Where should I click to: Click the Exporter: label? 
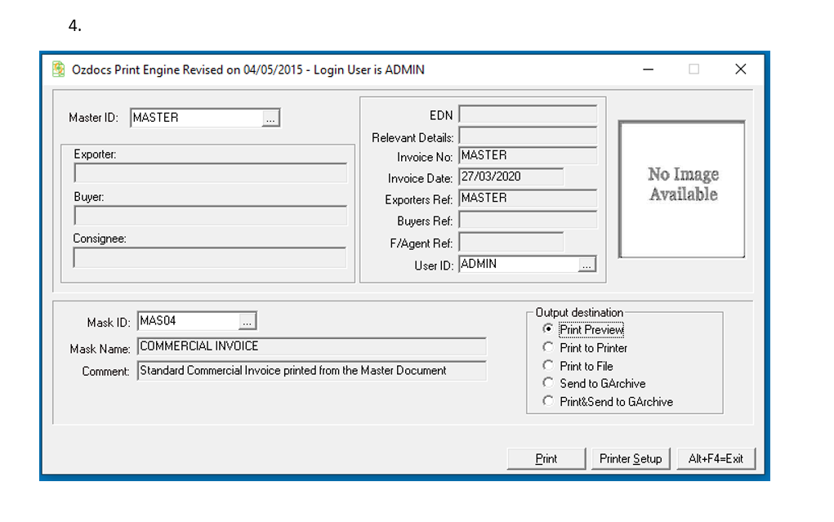click(95, 154)
